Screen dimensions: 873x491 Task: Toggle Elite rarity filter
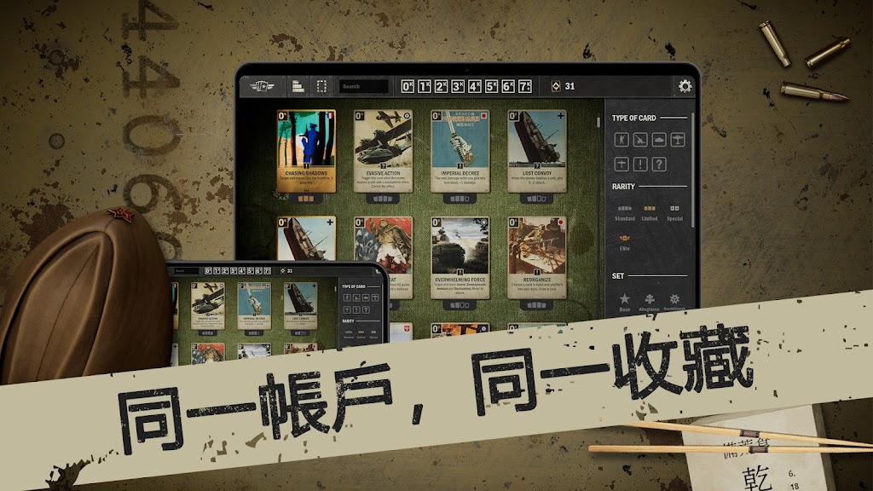625,243
